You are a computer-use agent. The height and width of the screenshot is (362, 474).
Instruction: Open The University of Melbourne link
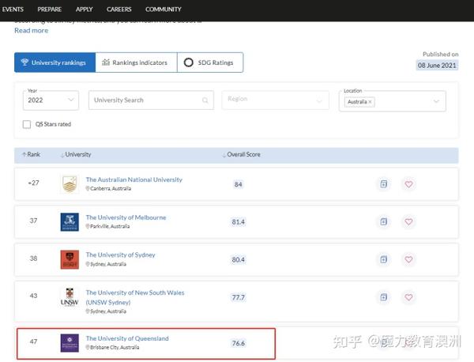coord(126,217)
